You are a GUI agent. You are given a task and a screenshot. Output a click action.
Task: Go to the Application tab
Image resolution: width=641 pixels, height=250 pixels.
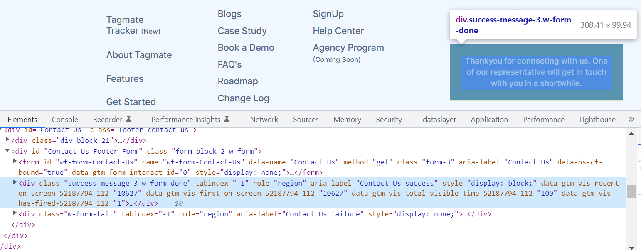(489, 120)
